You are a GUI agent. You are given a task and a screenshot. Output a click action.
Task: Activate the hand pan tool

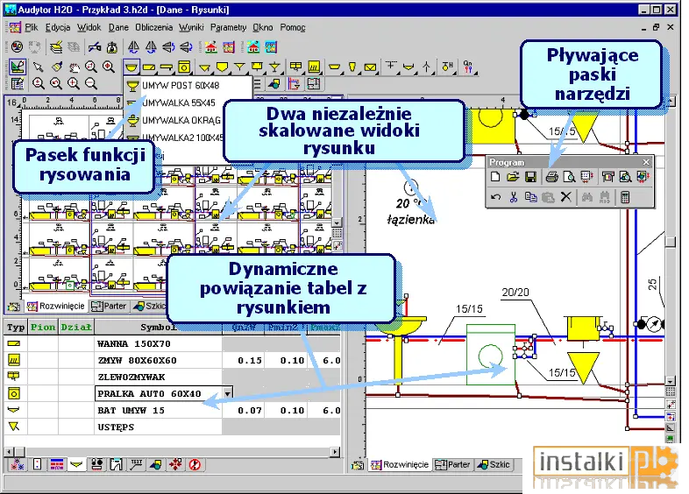click(74, 67)
